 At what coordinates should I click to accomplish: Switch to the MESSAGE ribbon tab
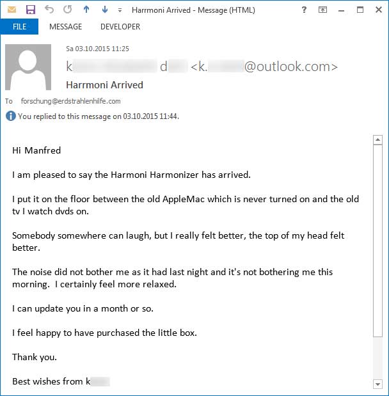coord(66,26)
